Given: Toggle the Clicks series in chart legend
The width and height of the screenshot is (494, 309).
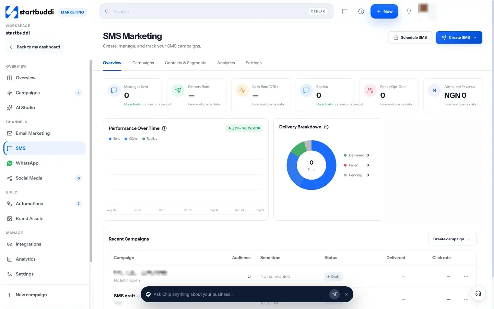Looking at the screenshot, I should click(131, 139).
